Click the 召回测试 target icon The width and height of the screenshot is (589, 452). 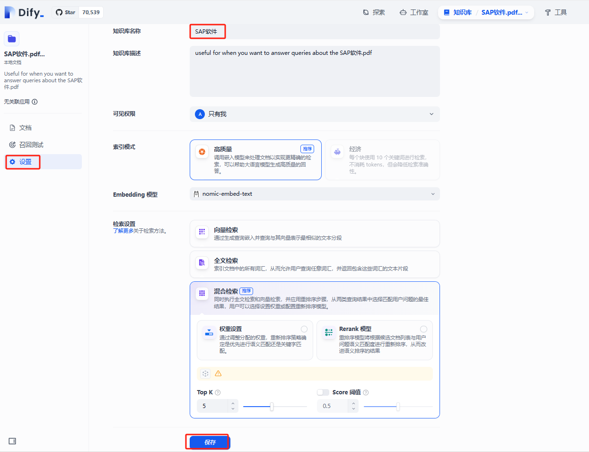pos(12,145)
